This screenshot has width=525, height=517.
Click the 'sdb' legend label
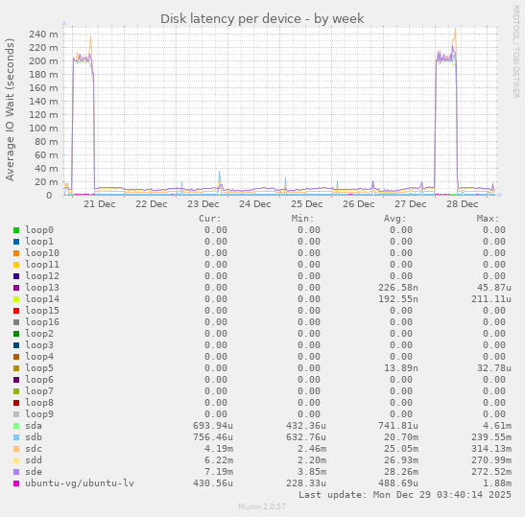(34, 437)
